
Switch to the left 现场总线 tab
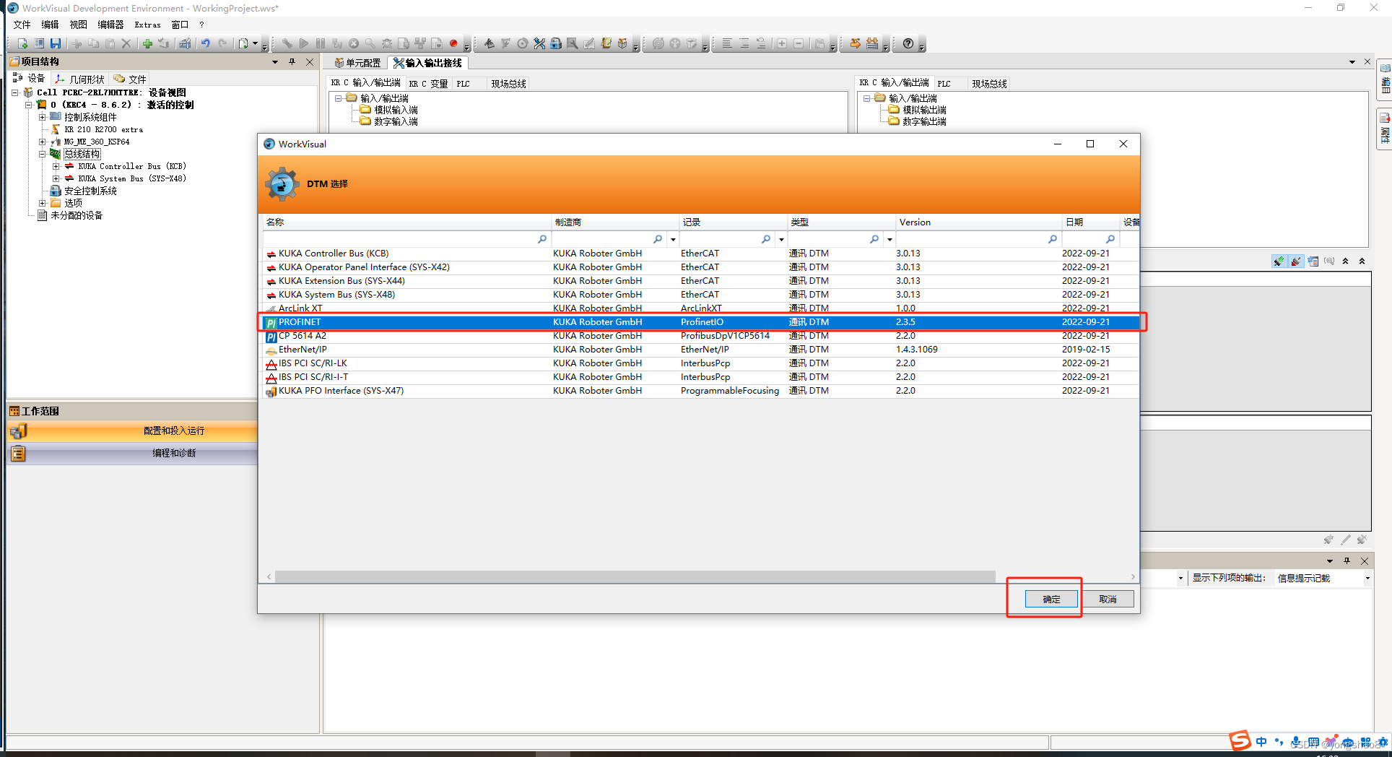coord(508,84)
